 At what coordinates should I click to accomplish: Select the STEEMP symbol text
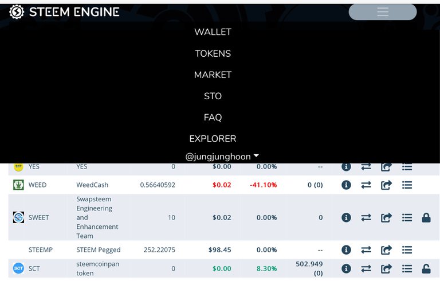pos(41,250)
